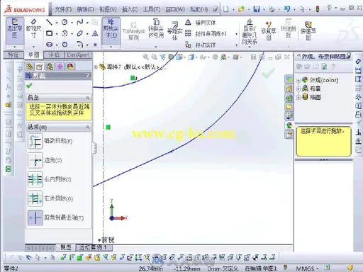Click the Rebuild traffic light icon
Image resolution: width=363 pixels, height=272 pixels.
318,9
